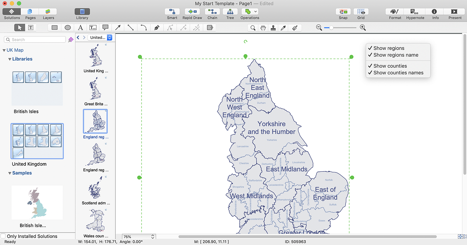Select the Eyedropper tool
The height and width of the screenshot is (245, 467).
click(x=283, y=27)
